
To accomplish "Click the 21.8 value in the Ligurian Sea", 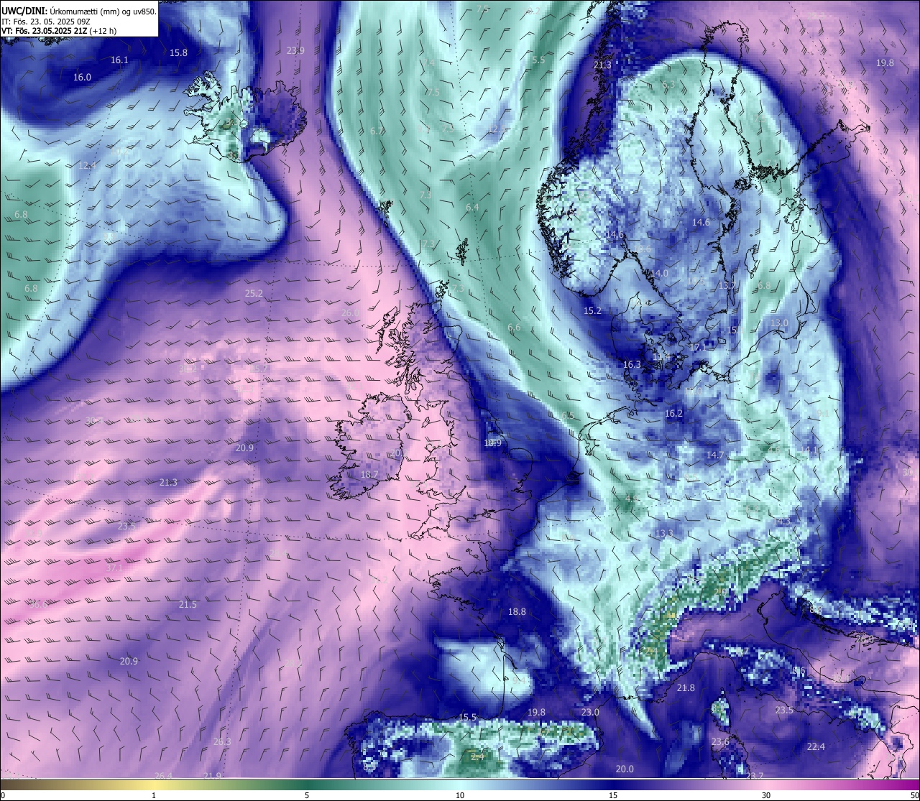I will point(686,687).
